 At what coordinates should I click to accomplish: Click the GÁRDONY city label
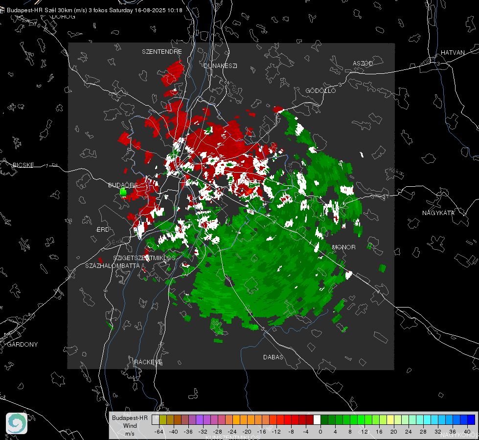click(x=23, y=345)
